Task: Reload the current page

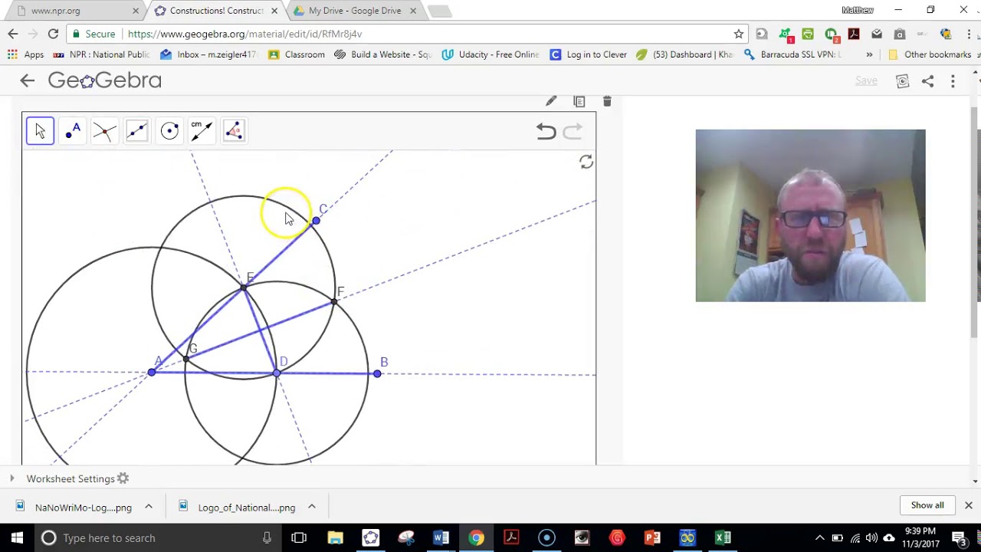Action: pos(53,34)
